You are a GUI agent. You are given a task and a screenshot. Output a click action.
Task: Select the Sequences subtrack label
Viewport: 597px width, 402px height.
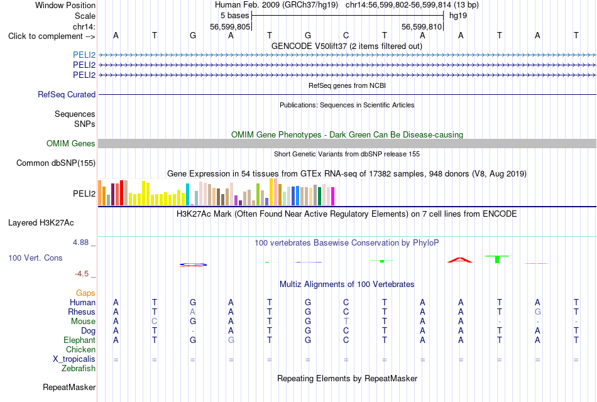(x=75, y=114)
